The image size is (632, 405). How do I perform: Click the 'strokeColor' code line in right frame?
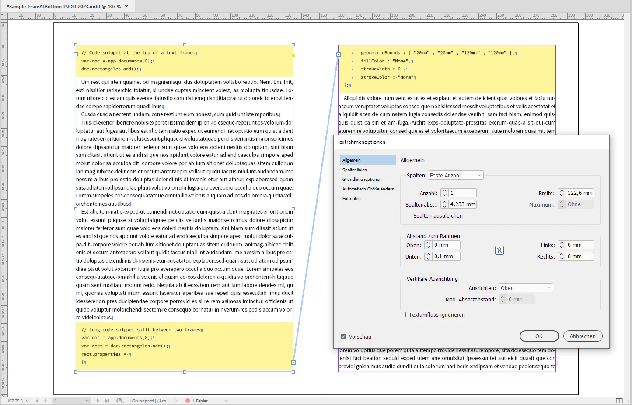(388, 77)
